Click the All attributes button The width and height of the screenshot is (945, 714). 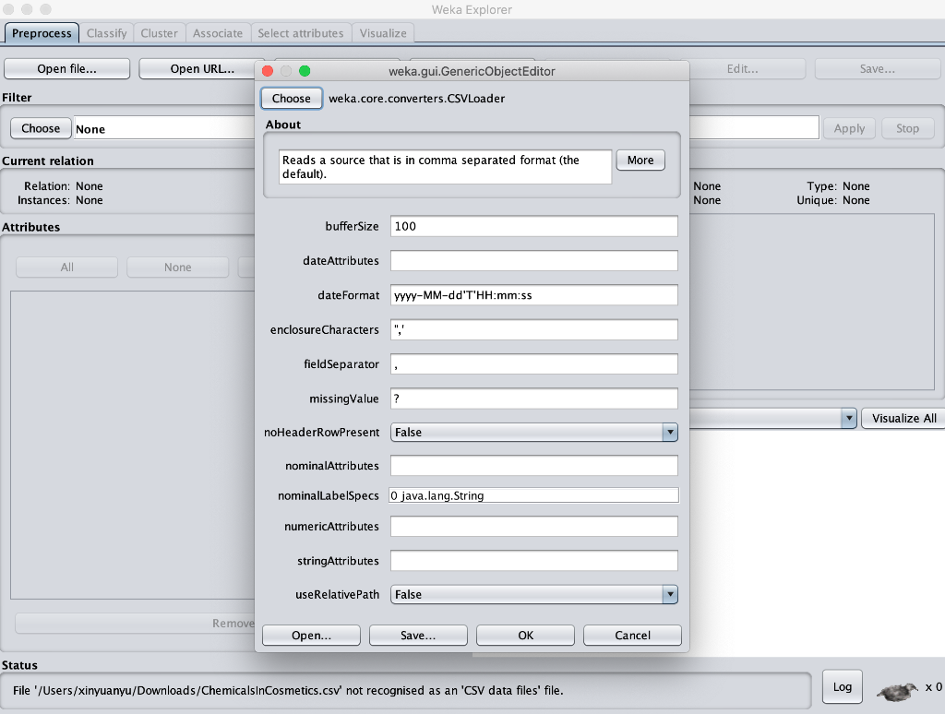click(66, 267)
